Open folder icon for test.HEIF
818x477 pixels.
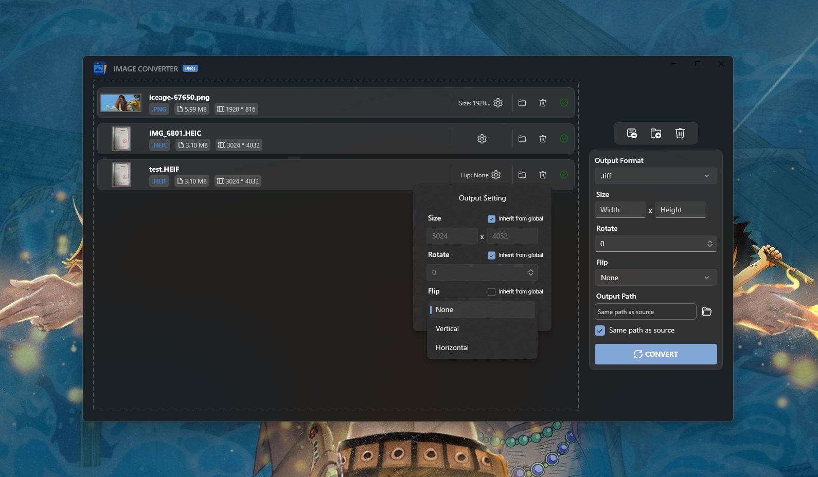click(522, 175)
